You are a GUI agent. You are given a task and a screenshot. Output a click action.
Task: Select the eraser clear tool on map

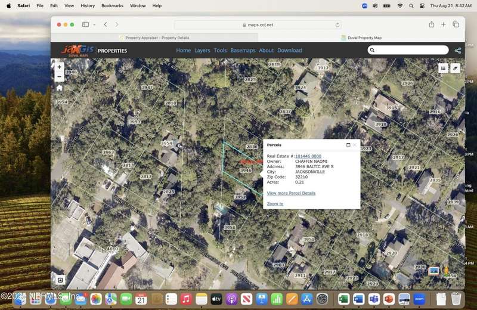455,68
